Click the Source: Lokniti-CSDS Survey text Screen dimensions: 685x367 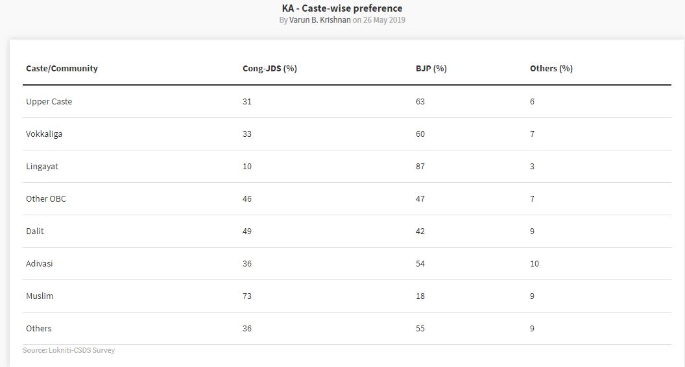[x=69, y=350]
